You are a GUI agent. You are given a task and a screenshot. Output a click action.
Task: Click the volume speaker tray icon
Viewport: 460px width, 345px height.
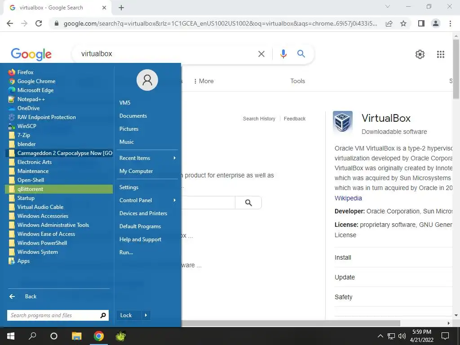tap(402, 336)
